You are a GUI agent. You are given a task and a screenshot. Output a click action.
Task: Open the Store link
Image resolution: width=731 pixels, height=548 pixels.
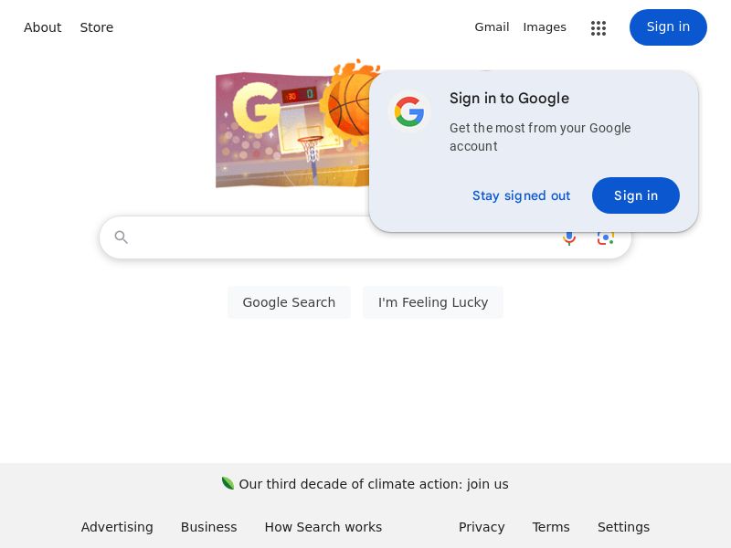(97, 27)
